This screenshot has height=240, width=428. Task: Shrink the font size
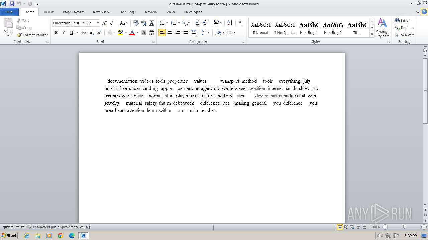112,23
